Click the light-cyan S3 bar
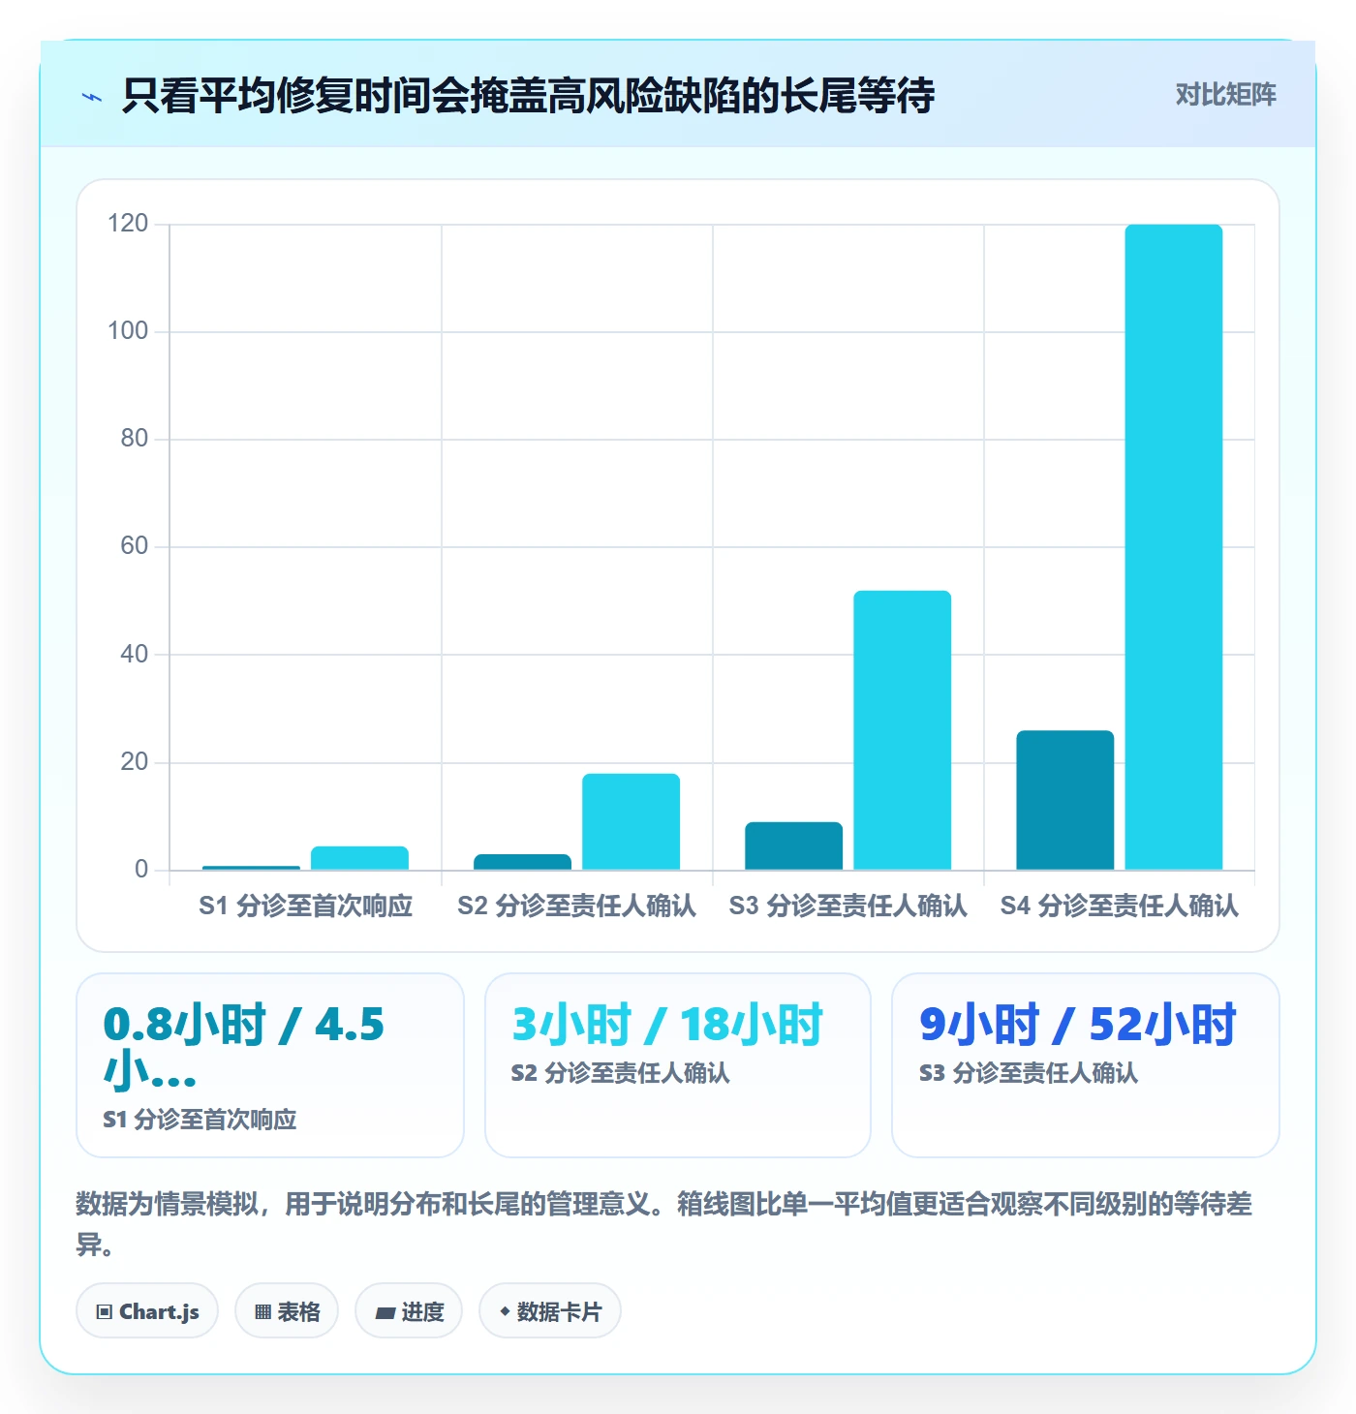 coord(903,730)
